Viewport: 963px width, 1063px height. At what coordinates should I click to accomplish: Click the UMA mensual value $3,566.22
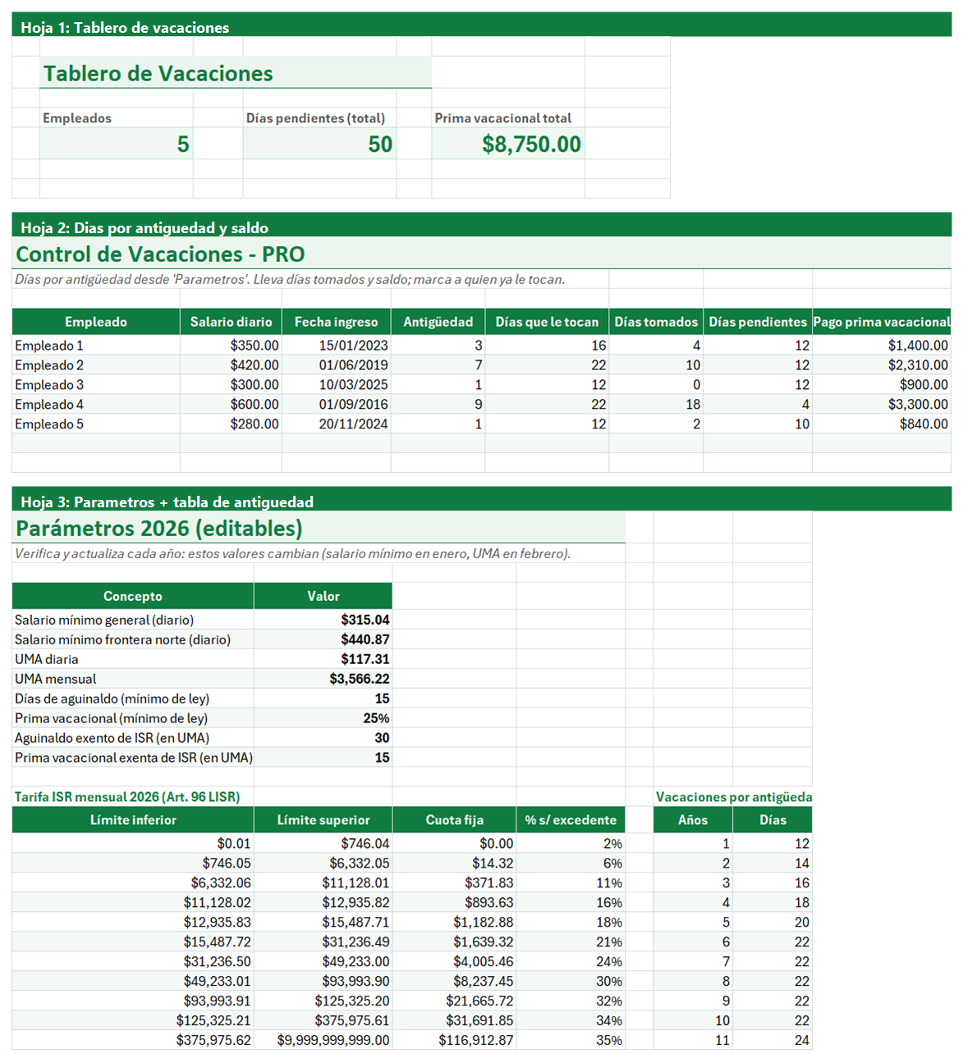click(323, 679)
